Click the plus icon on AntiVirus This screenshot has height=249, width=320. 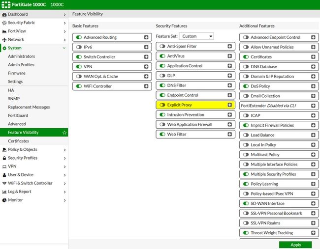[229, 56]
